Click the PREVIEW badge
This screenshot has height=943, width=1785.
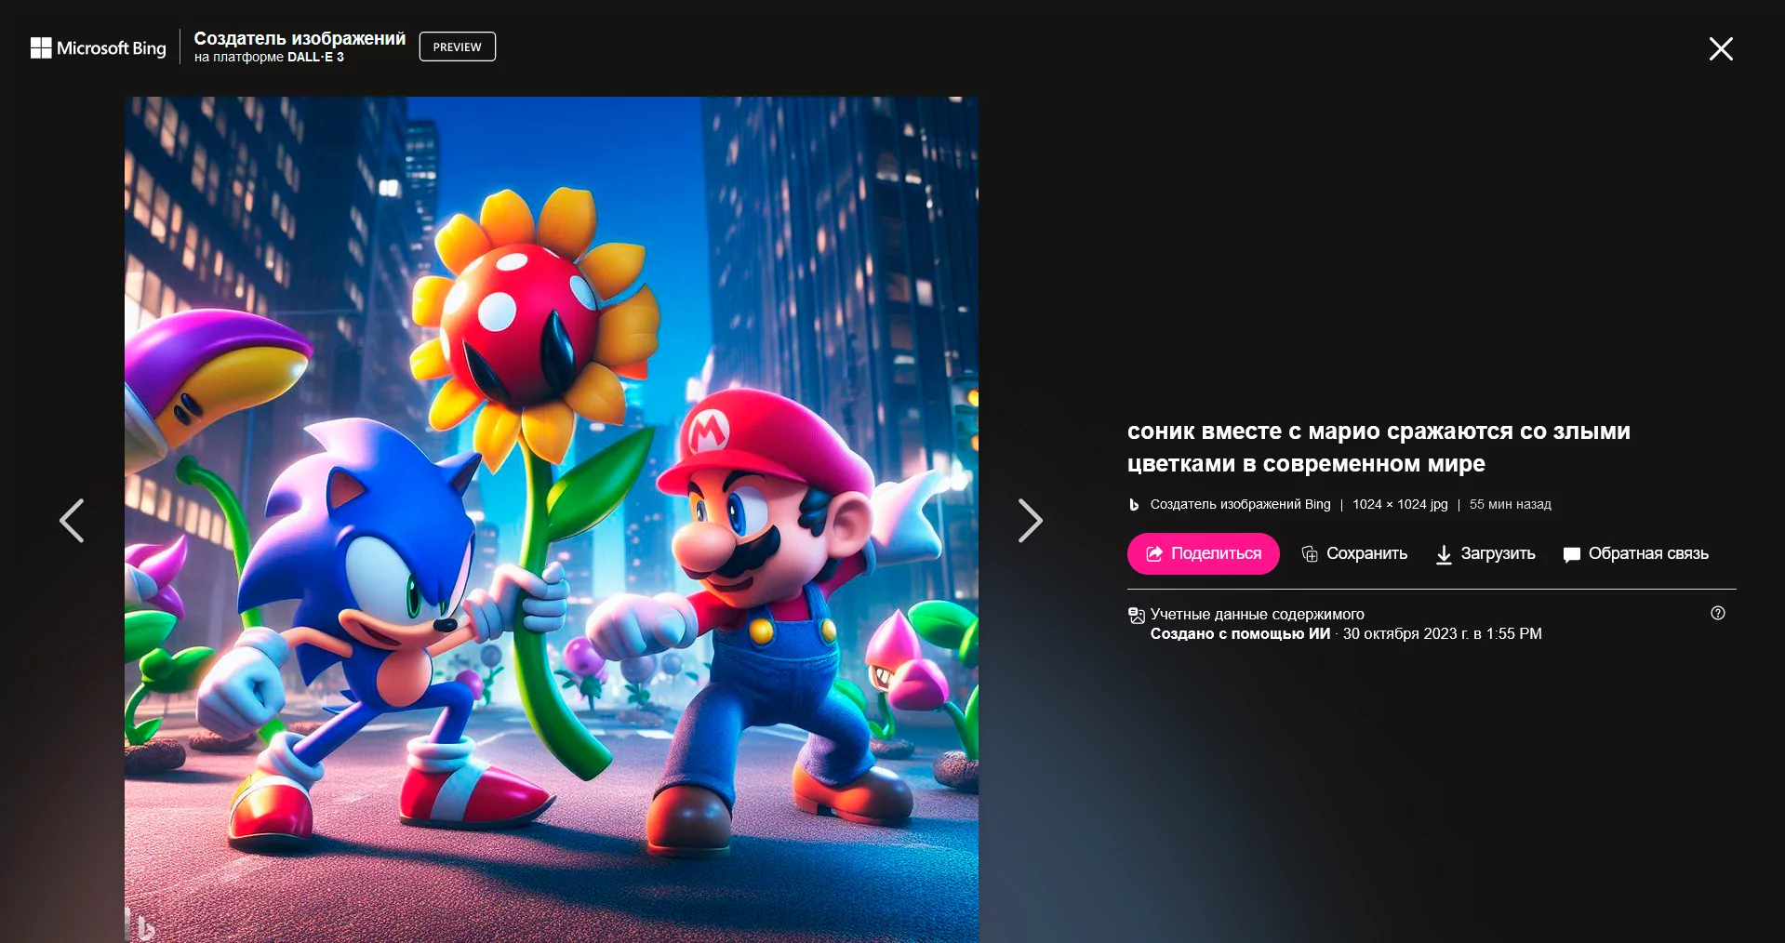coord(458,46)
